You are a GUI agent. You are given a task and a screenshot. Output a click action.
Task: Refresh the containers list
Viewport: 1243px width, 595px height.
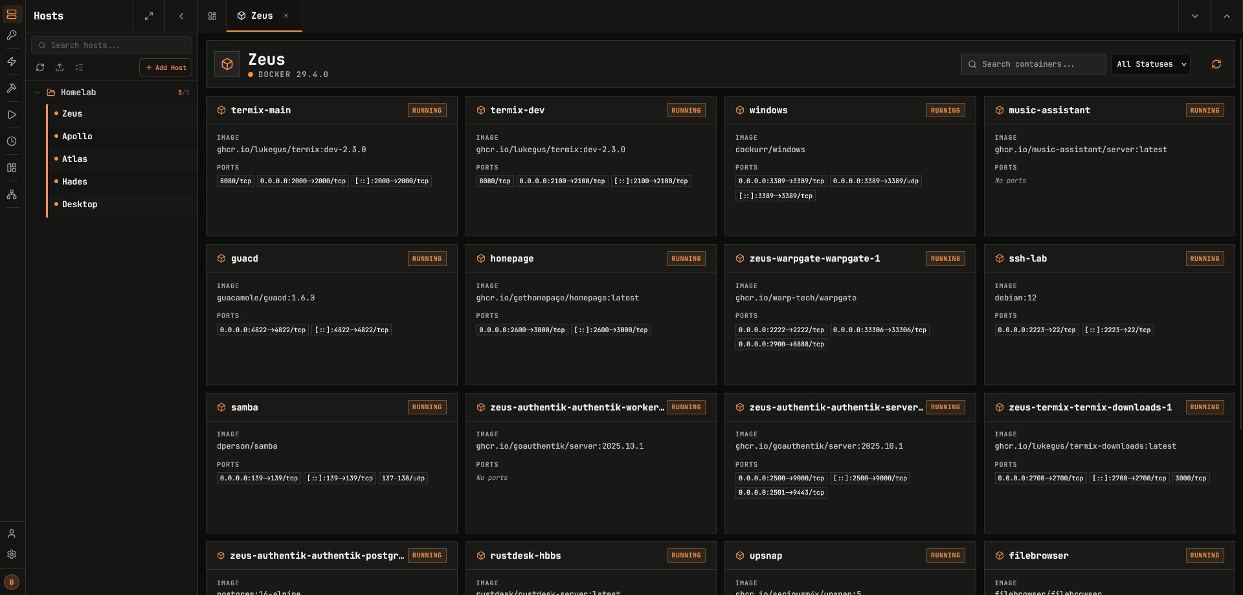(1216, 64)
